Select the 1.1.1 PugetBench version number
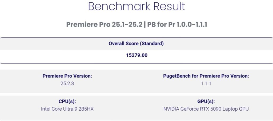The image size is (273, 121). (x=206, y=83)
